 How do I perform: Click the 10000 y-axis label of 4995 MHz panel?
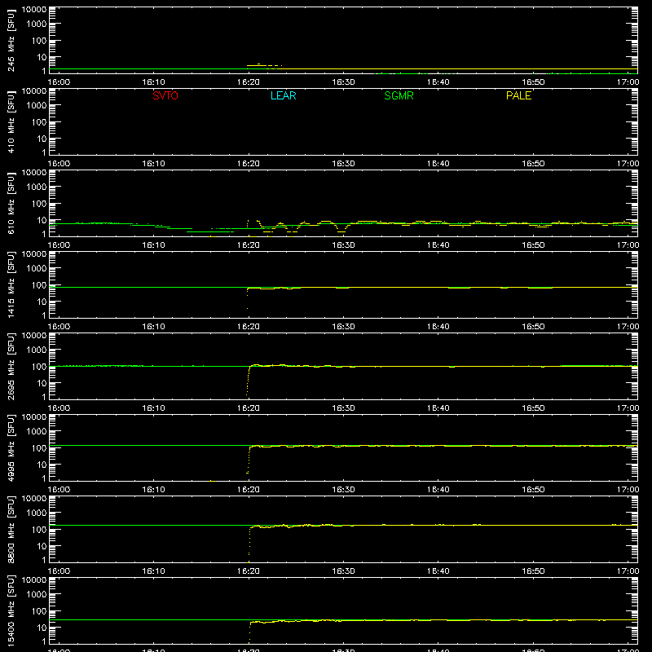pos(34,417)
